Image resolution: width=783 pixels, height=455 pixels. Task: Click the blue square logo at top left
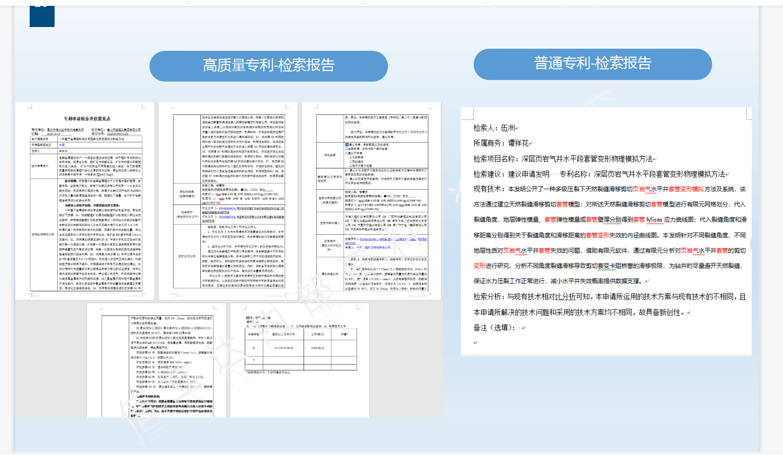(42, 15)
